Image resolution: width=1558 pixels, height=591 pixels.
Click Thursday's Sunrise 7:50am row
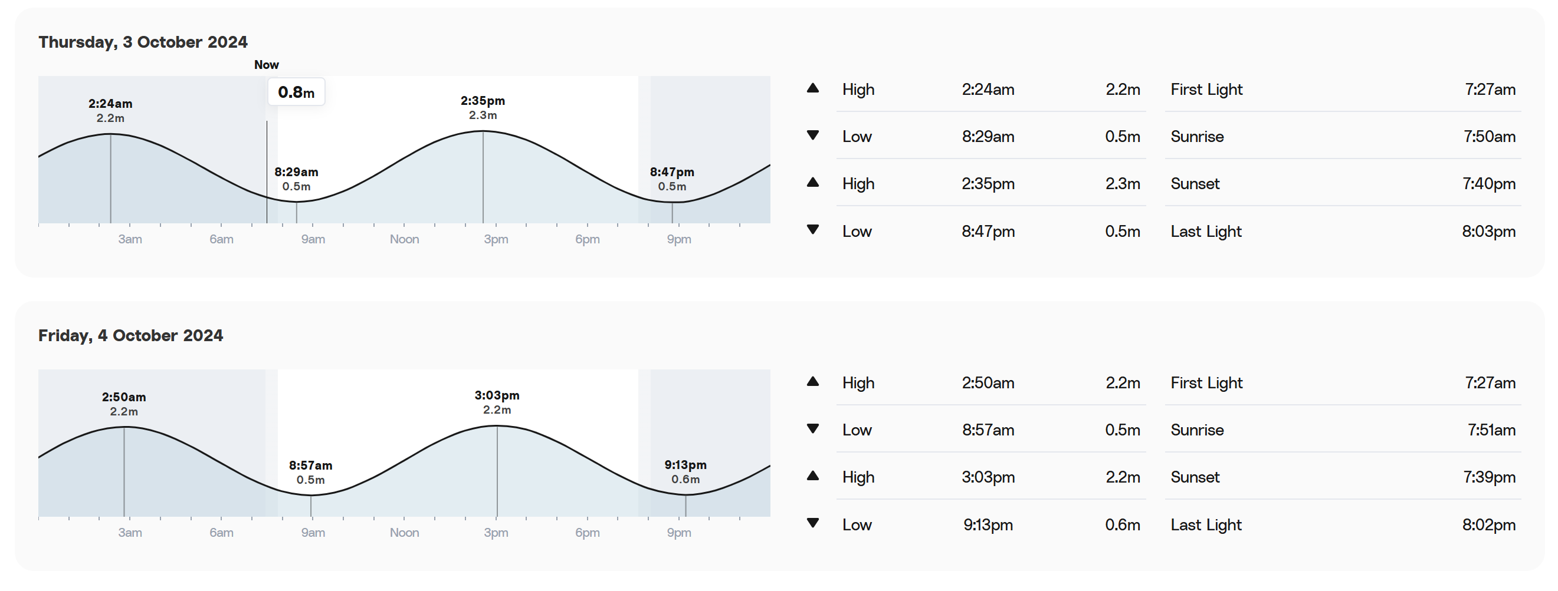tap(1343, 137)
